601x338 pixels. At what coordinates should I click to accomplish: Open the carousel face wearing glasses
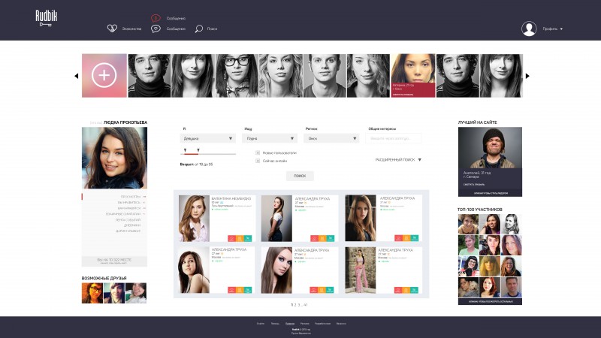pos(237,76)
